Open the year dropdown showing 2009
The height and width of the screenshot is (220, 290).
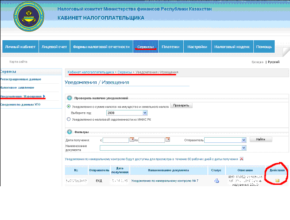click(x=127, y=113)
